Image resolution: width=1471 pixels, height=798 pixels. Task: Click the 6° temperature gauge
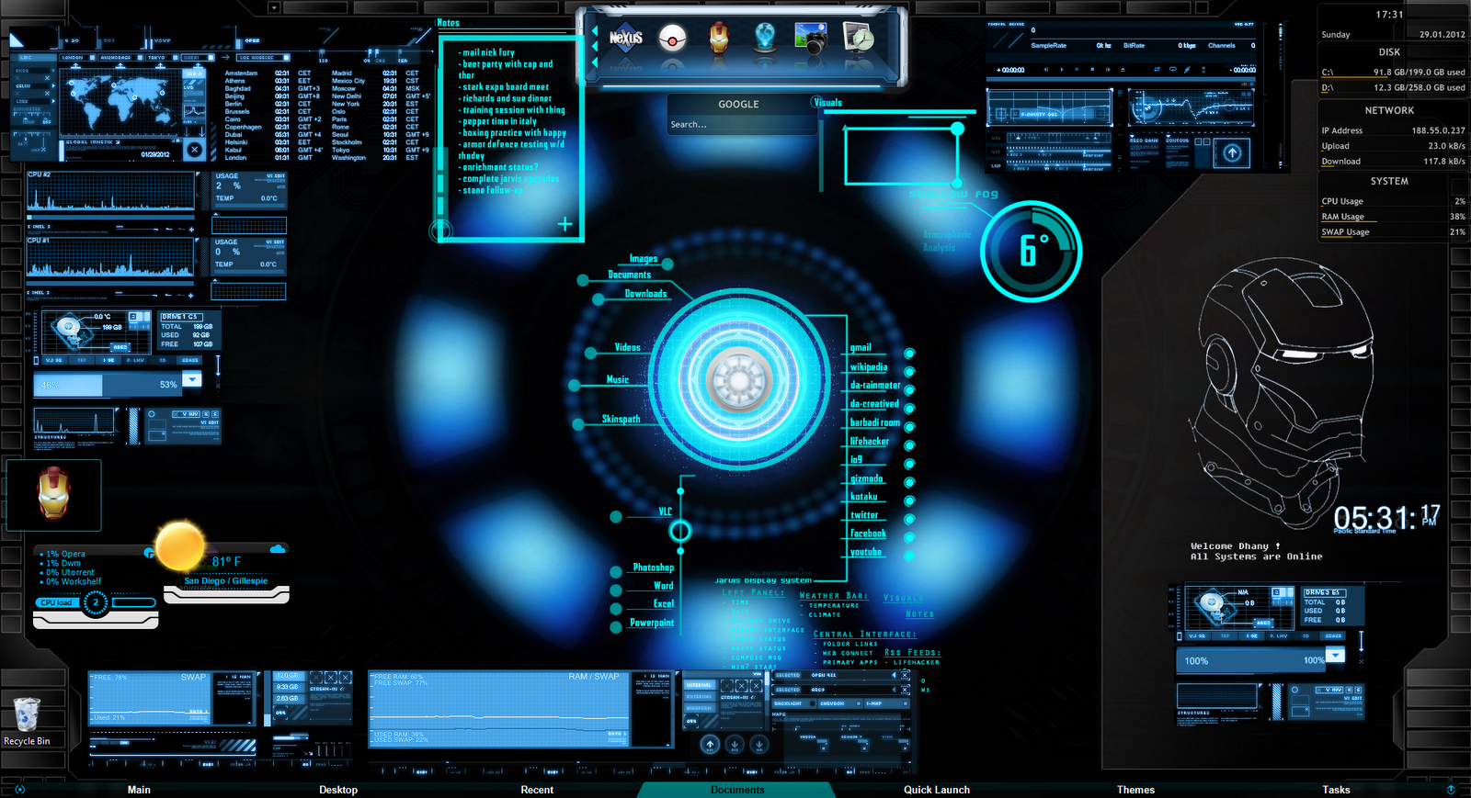tap(1031, 251)
